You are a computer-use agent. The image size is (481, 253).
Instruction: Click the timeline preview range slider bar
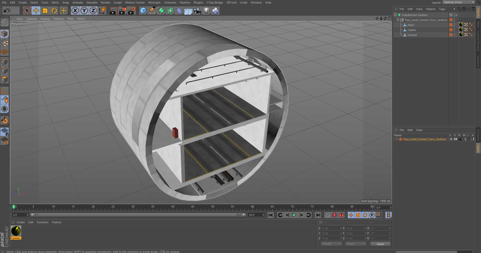point(138,215)
